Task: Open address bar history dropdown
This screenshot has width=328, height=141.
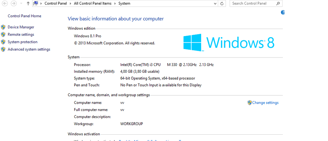Action: [x=216, y=4]
